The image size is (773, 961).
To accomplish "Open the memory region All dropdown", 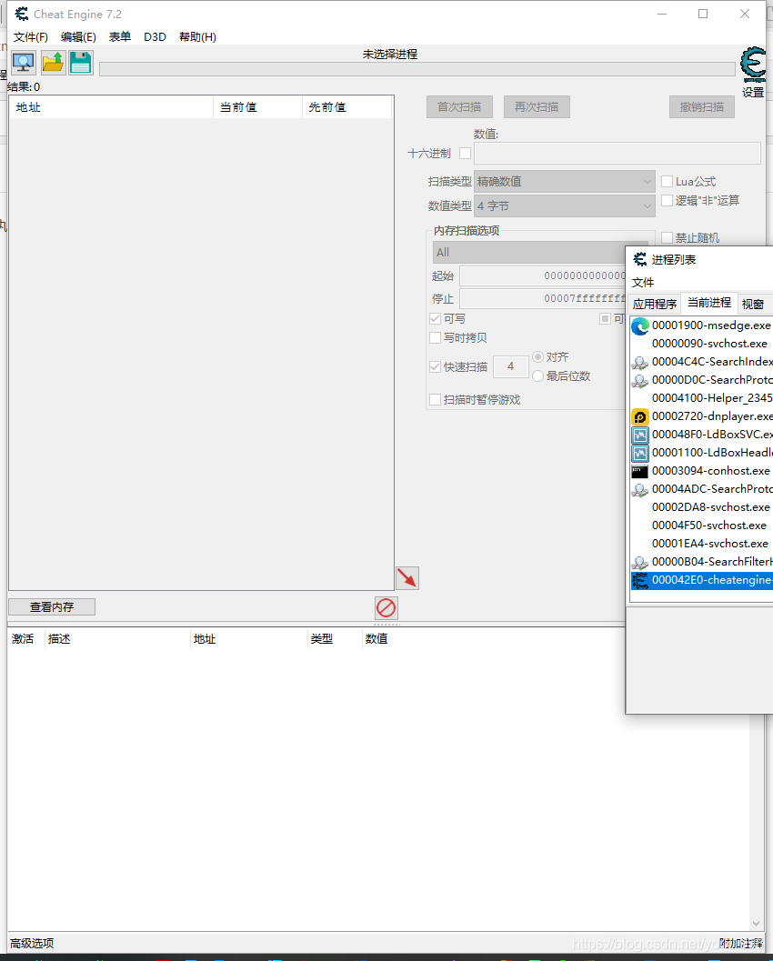I will [529, 253].
